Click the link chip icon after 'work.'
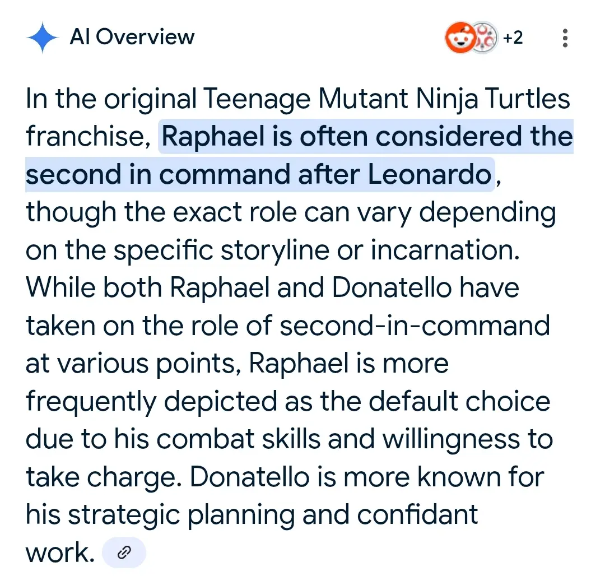605x576 pixels. tap(124, 552)
